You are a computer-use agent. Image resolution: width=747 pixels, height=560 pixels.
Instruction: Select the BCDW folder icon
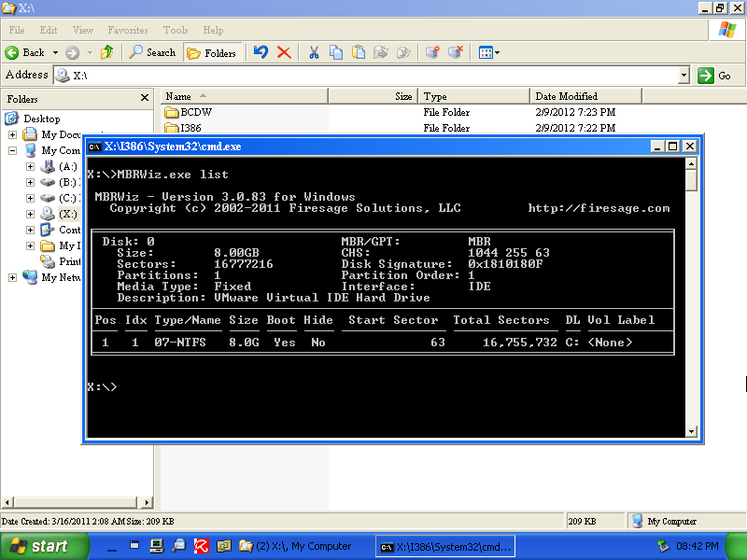point(172,113)
